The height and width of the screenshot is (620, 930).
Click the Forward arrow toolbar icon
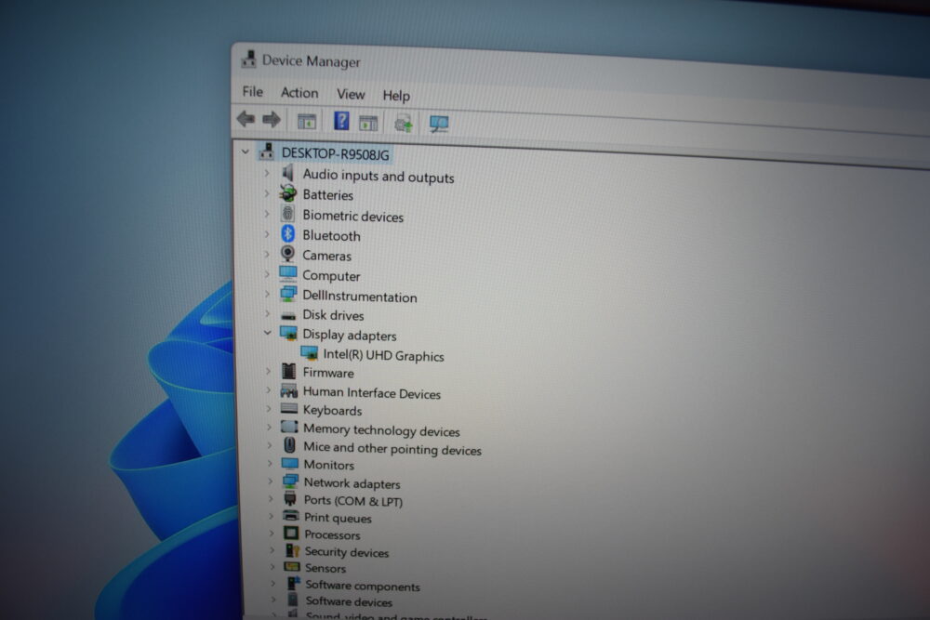coord(272,120)
